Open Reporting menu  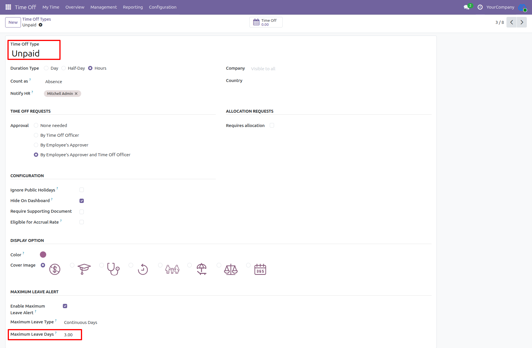pyautogui.click(x=133, y=7)
